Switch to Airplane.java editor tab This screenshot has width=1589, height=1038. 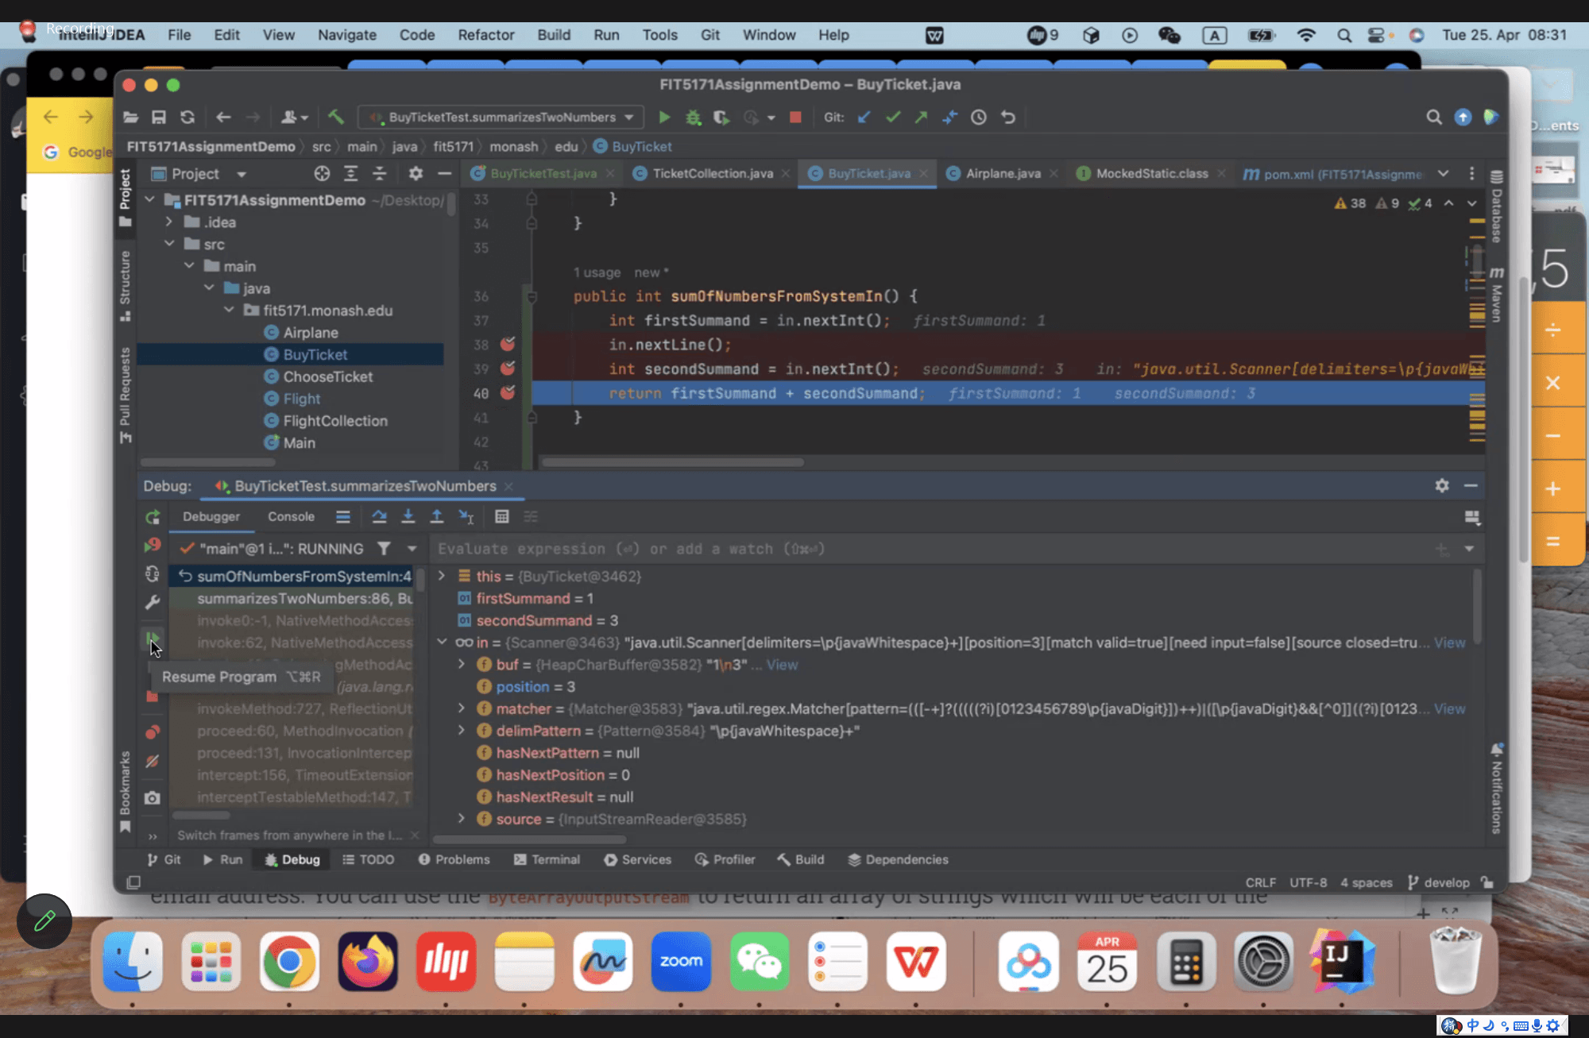(x=1003, y=173)
